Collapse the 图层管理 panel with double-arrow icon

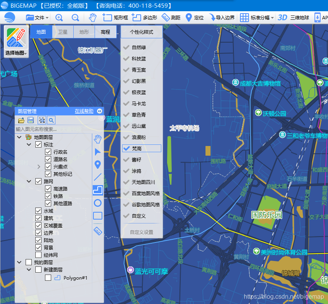point(100,111)
